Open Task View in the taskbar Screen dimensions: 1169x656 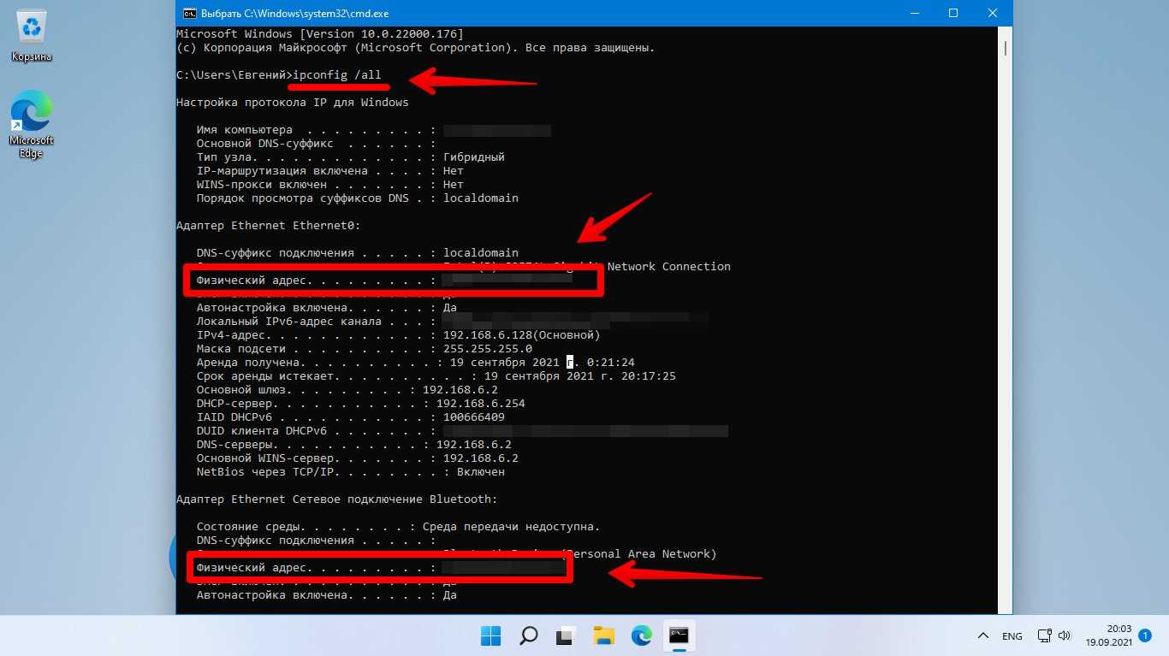click(566, 635)
